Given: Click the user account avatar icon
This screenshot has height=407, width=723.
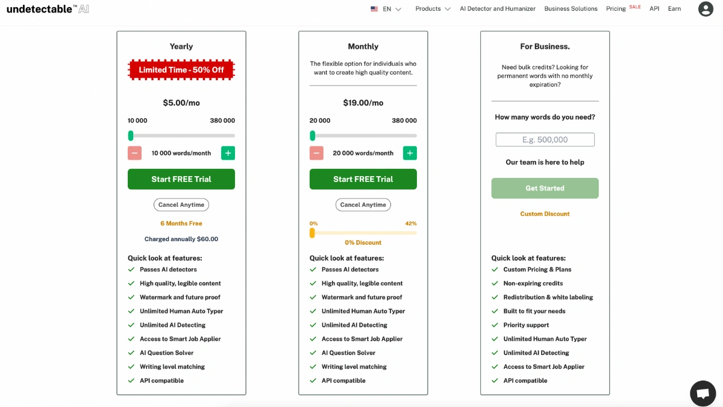Looking at the screenshot, I should coord(706,9).
